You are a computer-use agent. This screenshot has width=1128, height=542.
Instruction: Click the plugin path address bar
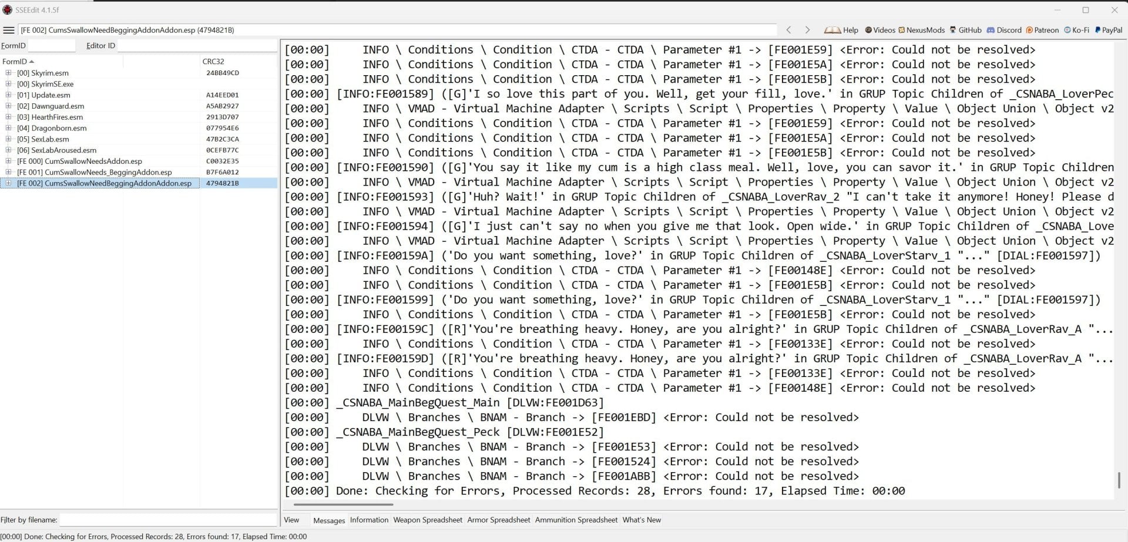397,30
